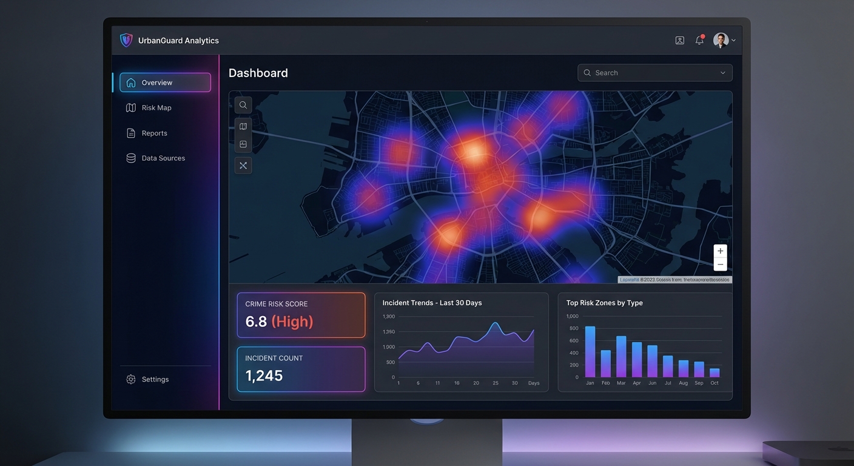Image resolution: width=854 pixels, height=466 pixels.
Task: Select the map search magnifier tool
Action: pyautogui.click(x=243, y=104)
